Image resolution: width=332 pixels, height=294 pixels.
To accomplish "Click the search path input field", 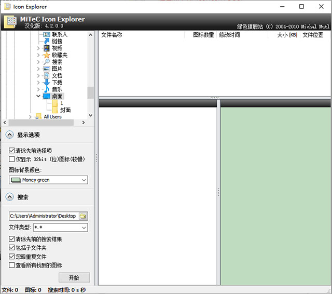I will [44, 216].
